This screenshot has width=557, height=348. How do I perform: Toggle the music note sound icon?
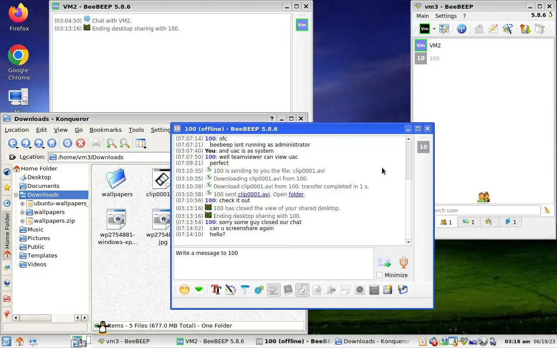click(302, 290)
